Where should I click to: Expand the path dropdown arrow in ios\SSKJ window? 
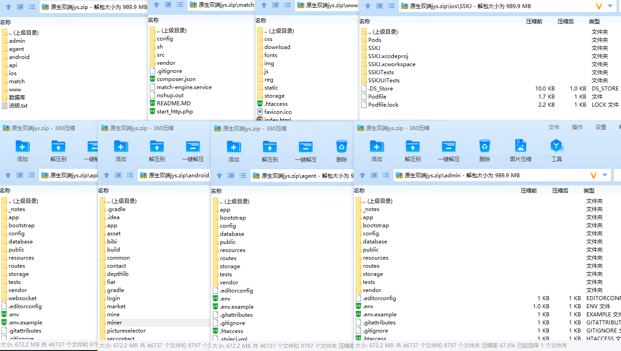(610, 6)
